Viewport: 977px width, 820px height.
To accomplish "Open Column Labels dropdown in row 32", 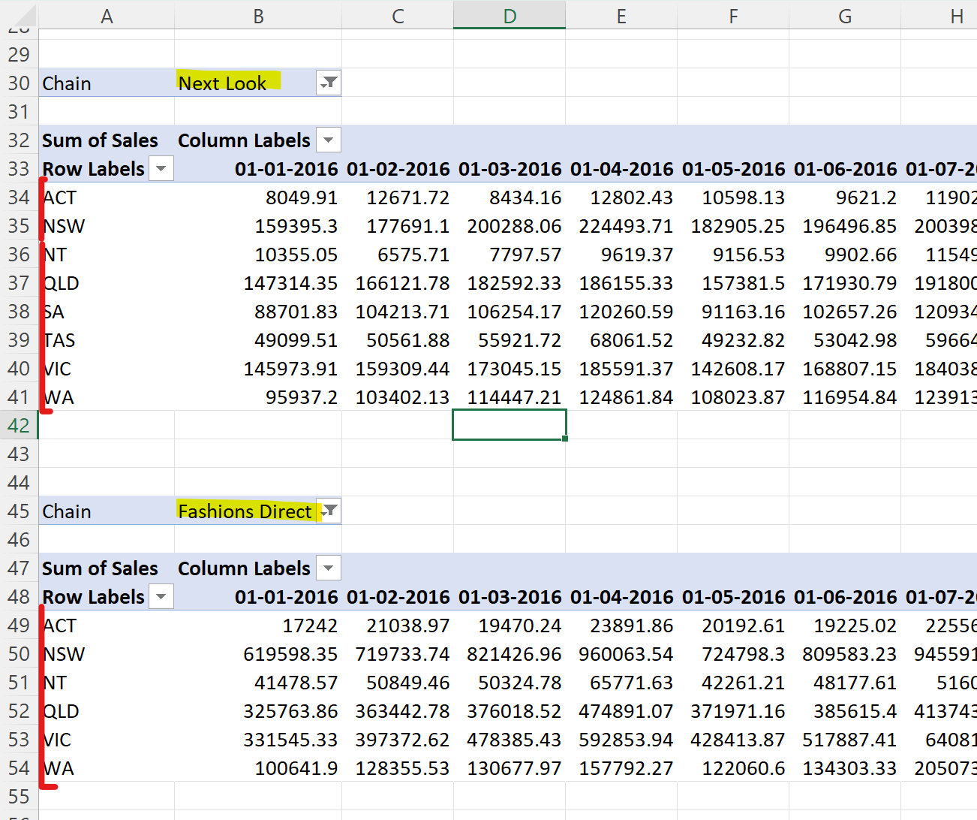I will click(329, 140).
